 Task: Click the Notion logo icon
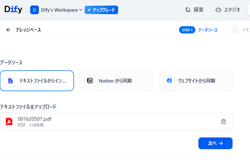(x=90, y=81)
